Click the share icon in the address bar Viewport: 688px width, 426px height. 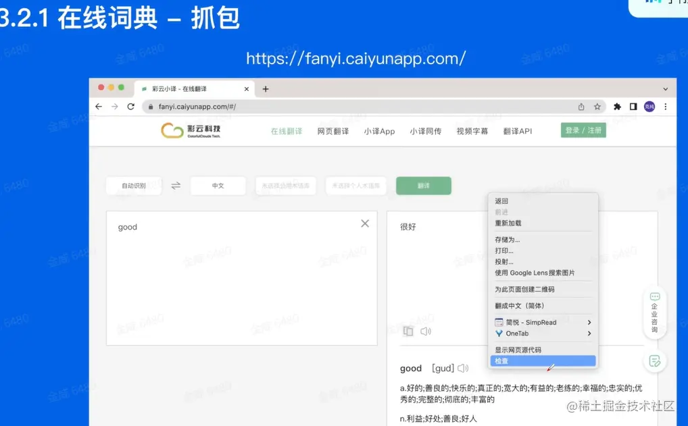[x=581, y=107]
